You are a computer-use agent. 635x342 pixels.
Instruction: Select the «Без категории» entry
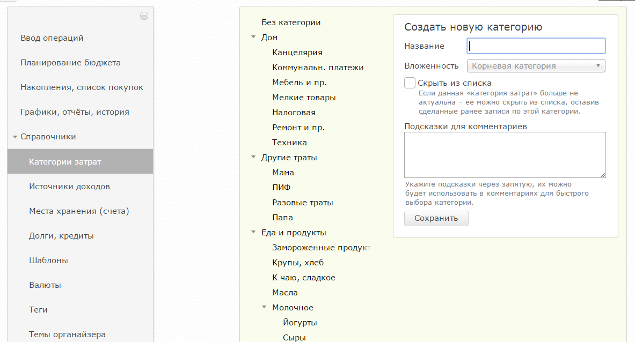pyautogui.click(x=290, y=22)
